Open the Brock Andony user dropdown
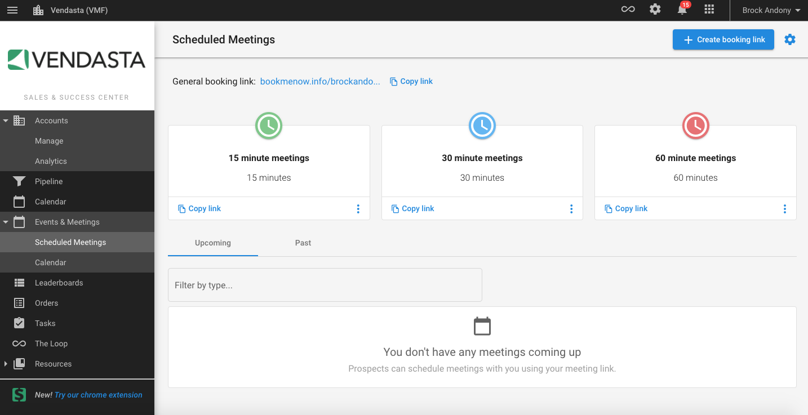 [x=771, y=10]
